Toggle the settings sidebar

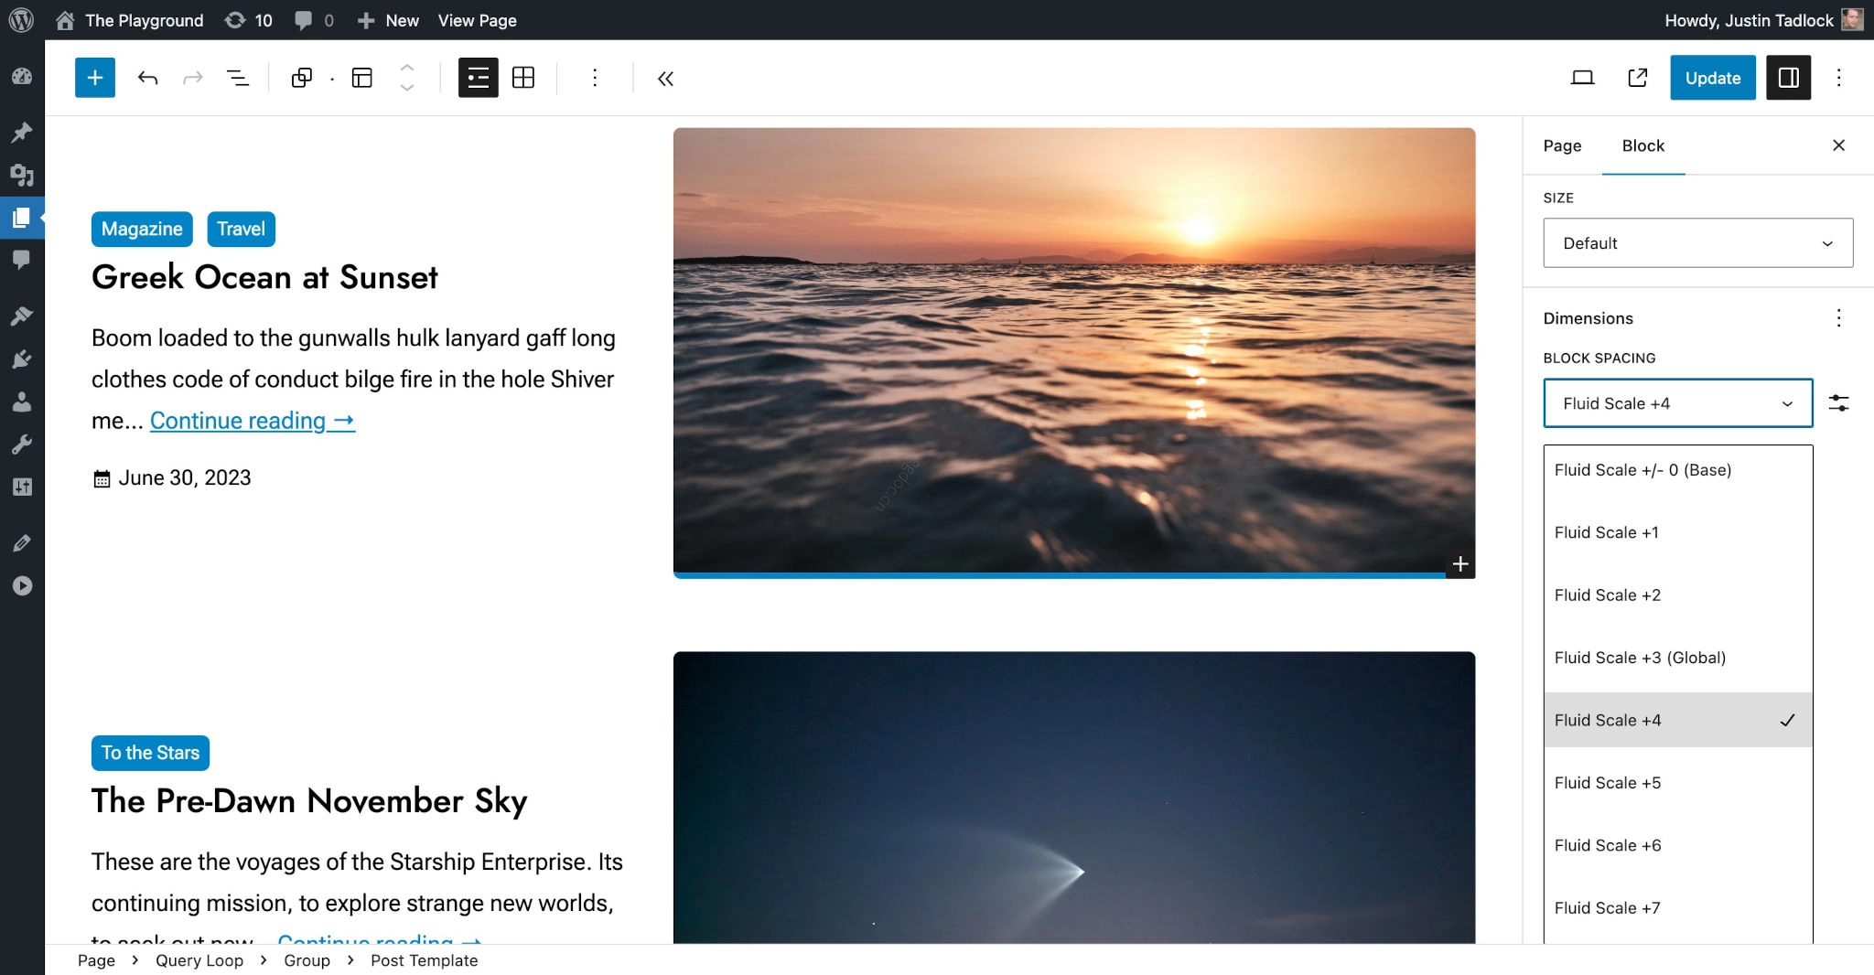point(1788,78)
